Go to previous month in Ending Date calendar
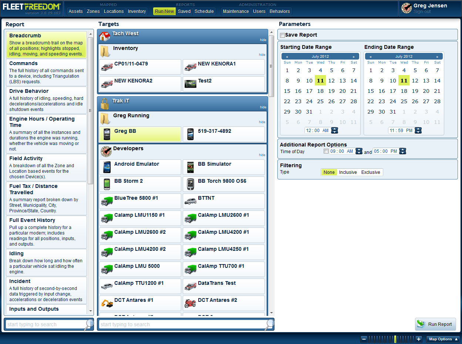 [x=371, y=57]
